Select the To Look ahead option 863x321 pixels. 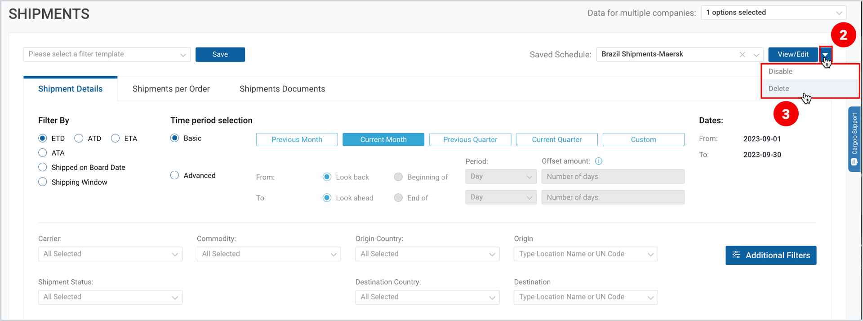(x=327, y=198)
